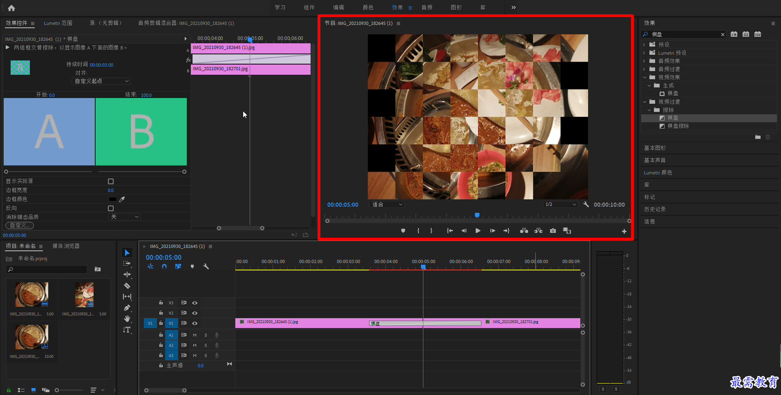The width and height of the screenshot is (781, 395).
Task: Click Mark In bracket button
Action: (x=418, y=231)
